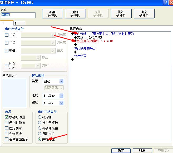Enable the 变量 condition checkbox

(x=7, y=51)
